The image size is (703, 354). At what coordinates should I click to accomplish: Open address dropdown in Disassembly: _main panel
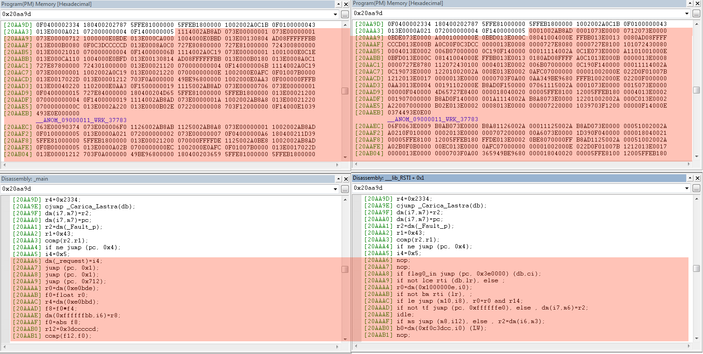(336, 189)
